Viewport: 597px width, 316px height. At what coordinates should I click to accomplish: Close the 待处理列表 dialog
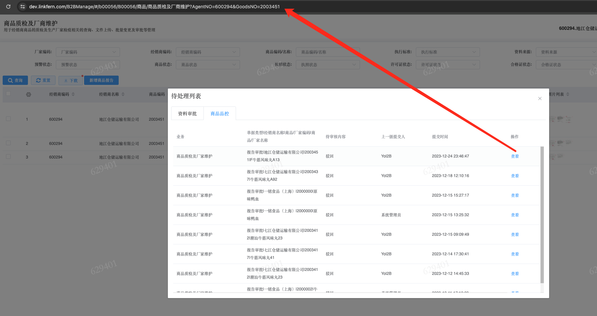click(540, 98)
